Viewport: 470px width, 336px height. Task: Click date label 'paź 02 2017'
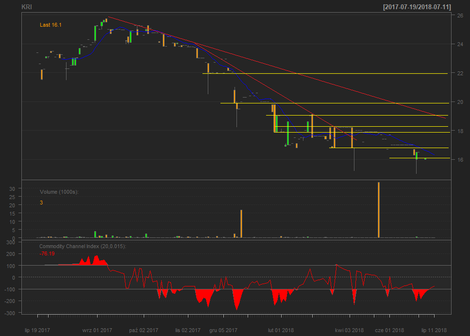click(144, 330)
